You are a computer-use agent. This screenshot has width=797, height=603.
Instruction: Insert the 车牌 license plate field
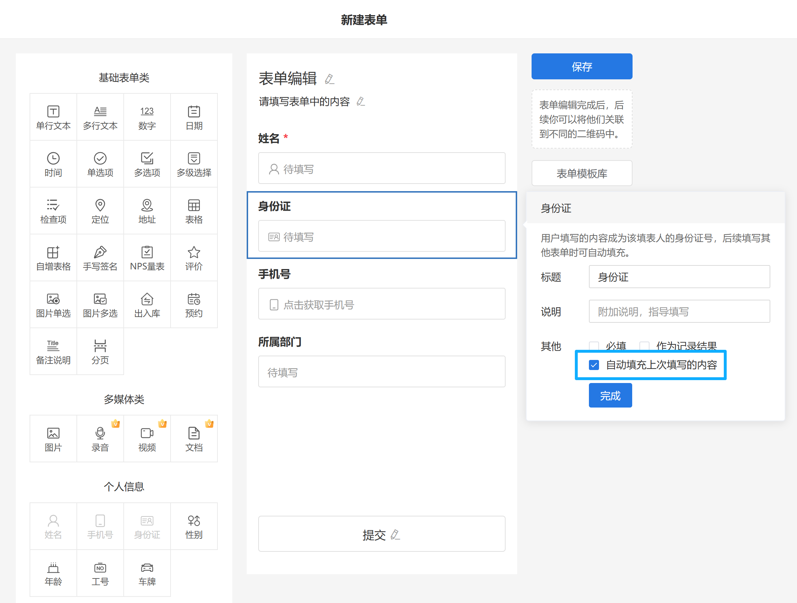pos(147,573)
